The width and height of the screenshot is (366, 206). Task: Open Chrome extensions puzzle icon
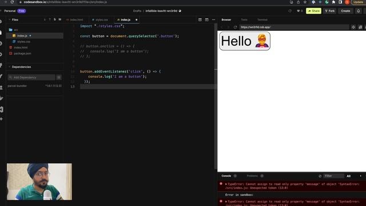pyautogui.click(x=333, y=2)
